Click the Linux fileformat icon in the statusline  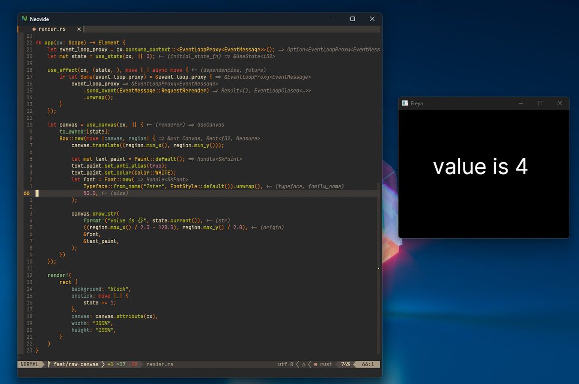(x=303, y=364)
